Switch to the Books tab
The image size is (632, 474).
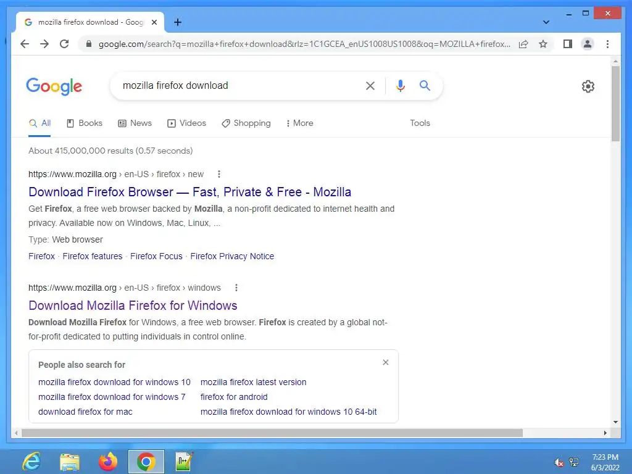(x=84, y=123)
